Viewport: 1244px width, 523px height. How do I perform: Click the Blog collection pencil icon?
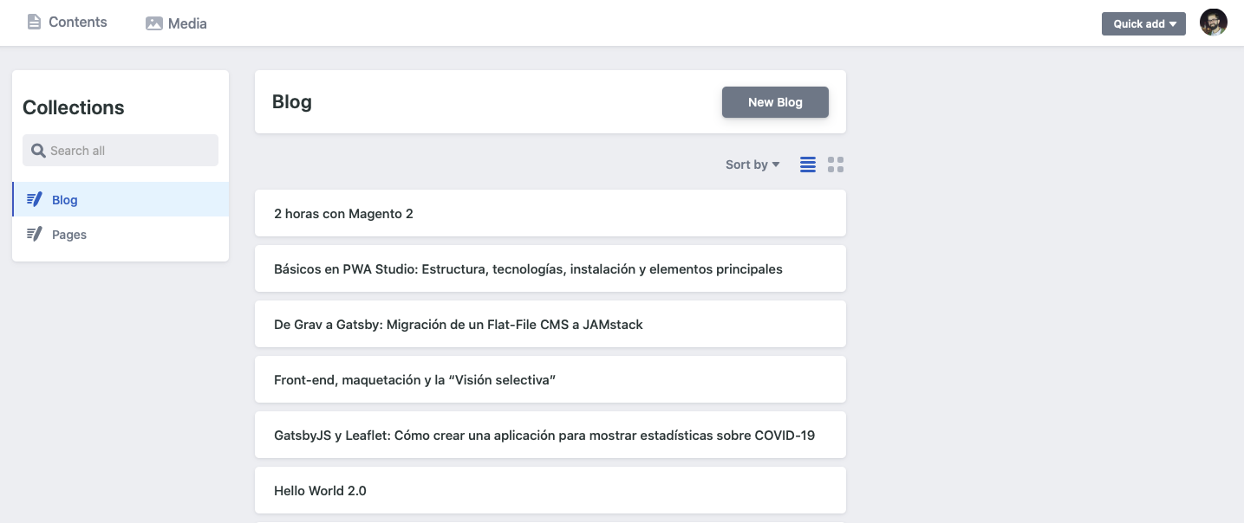(35, 199)
